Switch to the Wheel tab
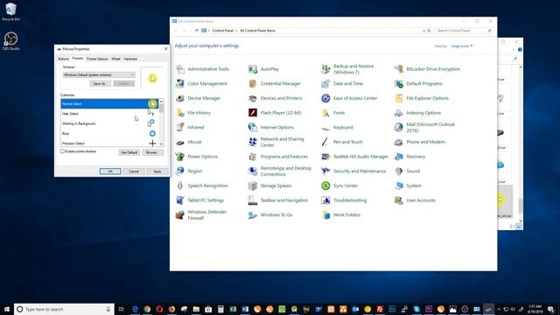Image resolution: width=560 pixels, height=315 pixels. (115, 59)
